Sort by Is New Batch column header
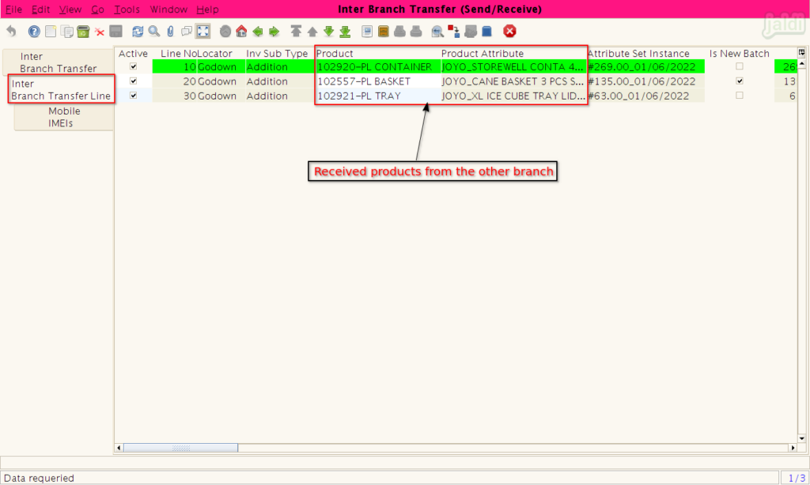 point(740,54)
